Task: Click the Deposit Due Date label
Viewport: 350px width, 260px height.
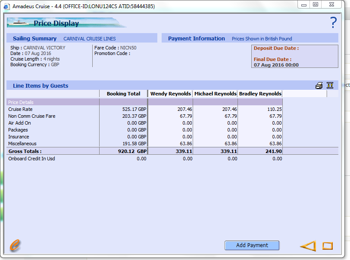Action: (276, 48)
